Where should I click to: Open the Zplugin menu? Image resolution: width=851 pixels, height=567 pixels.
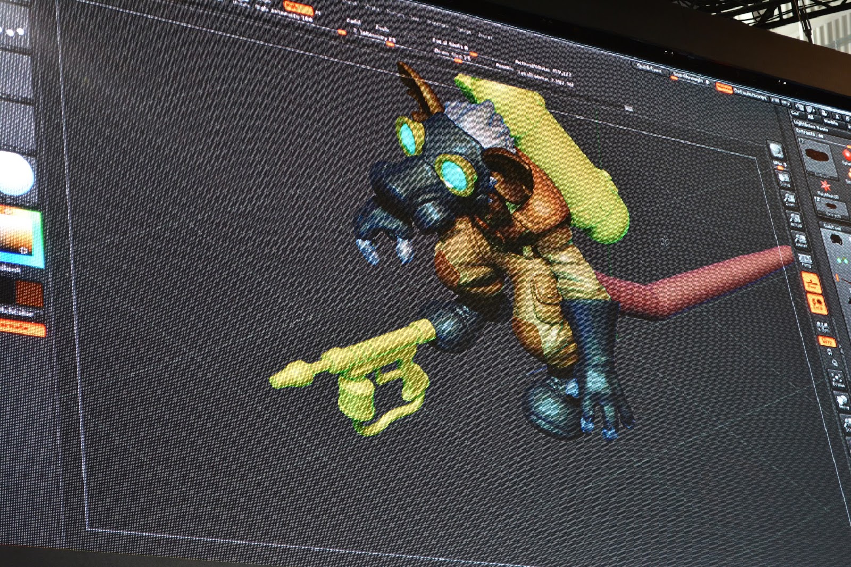464,31
